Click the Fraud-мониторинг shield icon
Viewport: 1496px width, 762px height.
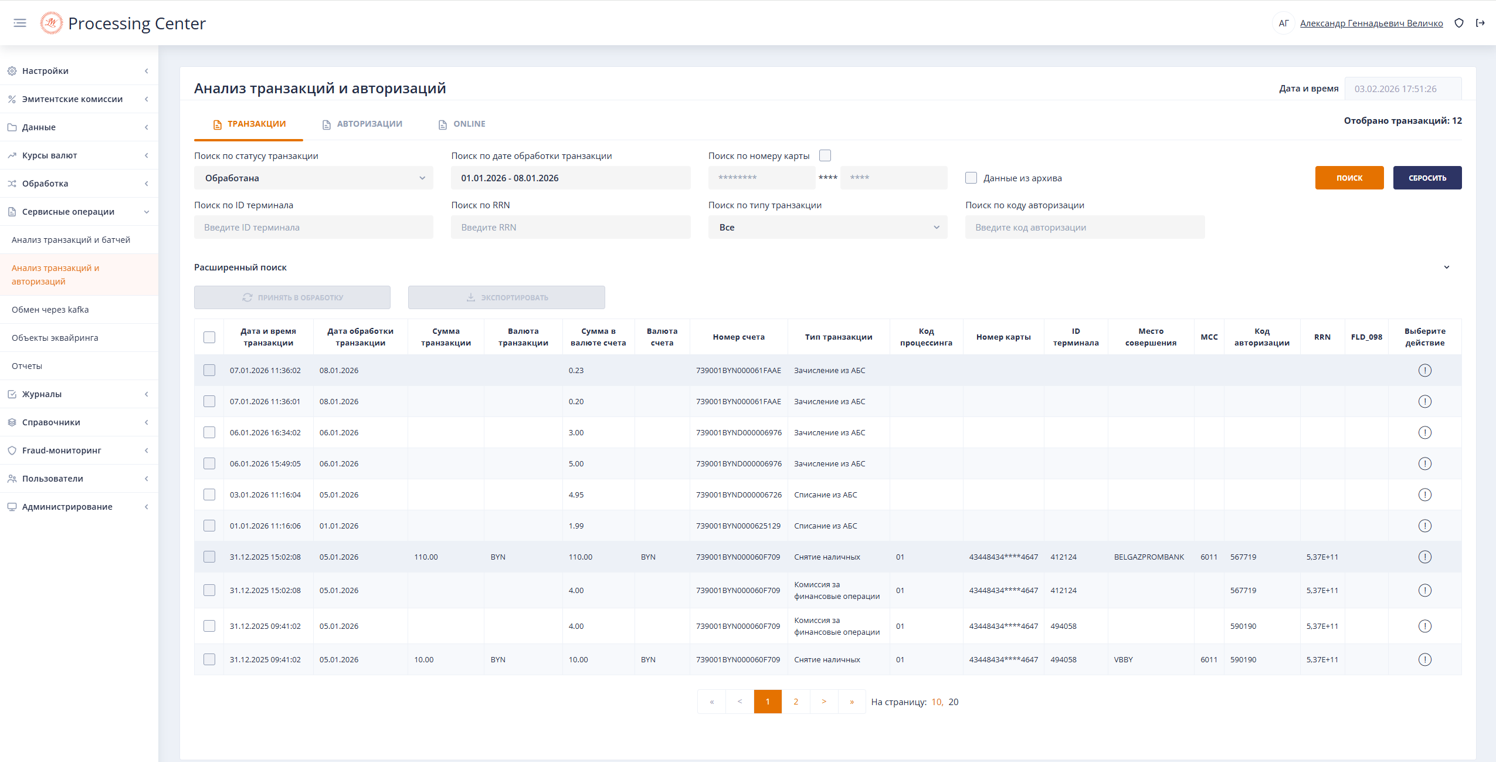pyautogui.click(x=12, y=451)
